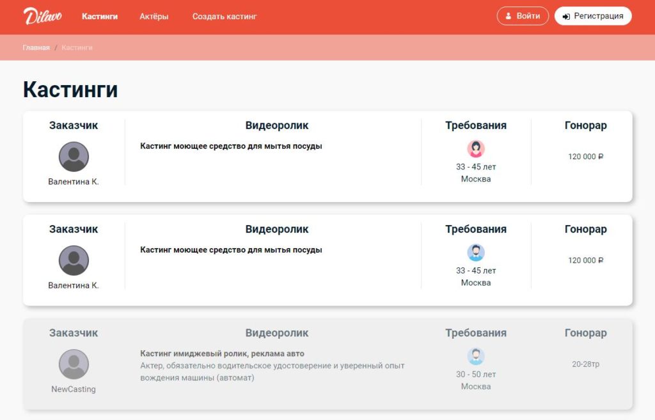The image size is (655, 420).
Task: Click Валентина К. avatar in first card
Action: [x=74, y=157]
